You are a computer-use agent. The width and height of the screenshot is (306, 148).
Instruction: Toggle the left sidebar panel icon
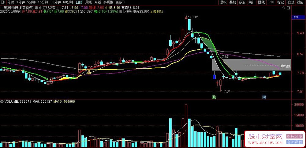click(x=3, y=2)
